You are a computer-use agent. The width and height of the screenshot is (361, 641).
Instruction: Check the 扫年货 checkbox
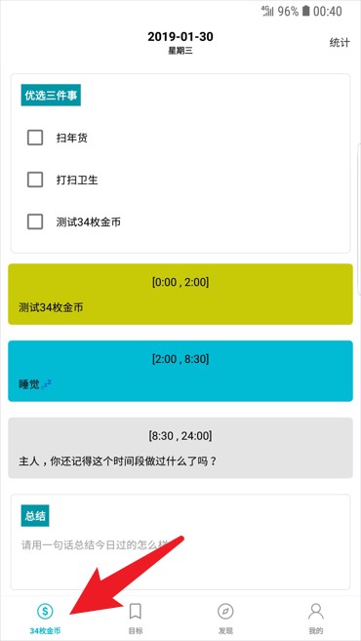(35, 138)
